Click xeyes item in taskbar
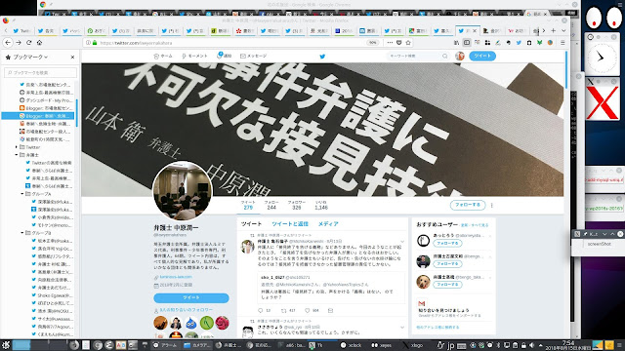 coord(382,345)
